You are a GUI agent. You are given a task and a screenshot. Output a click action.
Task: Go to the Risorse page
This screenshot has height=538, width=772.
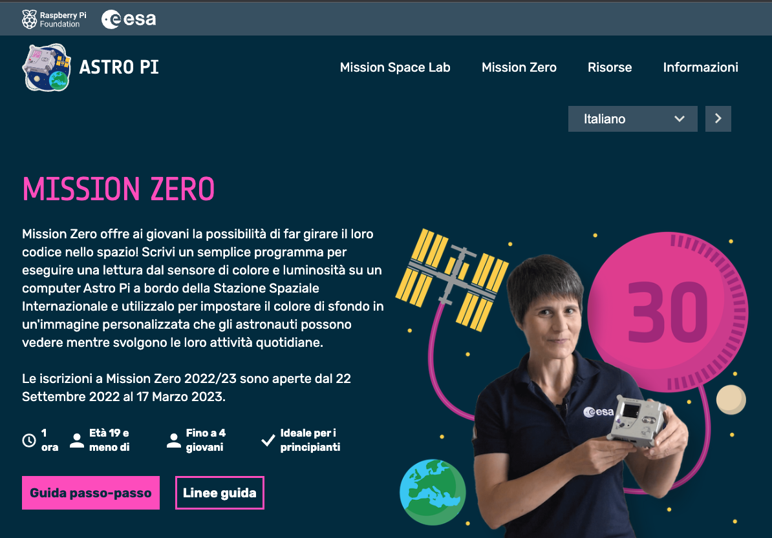point(610,67)
